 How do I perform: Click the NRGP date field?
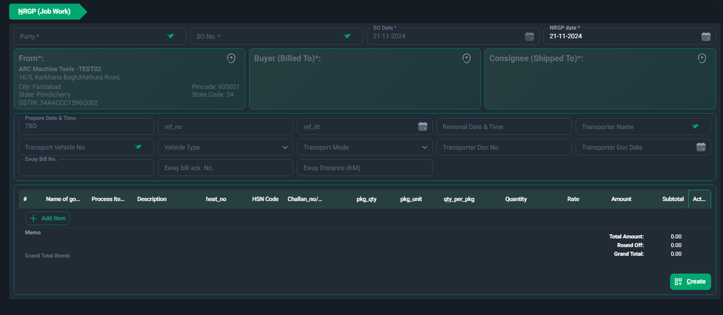tap(629, 36)
